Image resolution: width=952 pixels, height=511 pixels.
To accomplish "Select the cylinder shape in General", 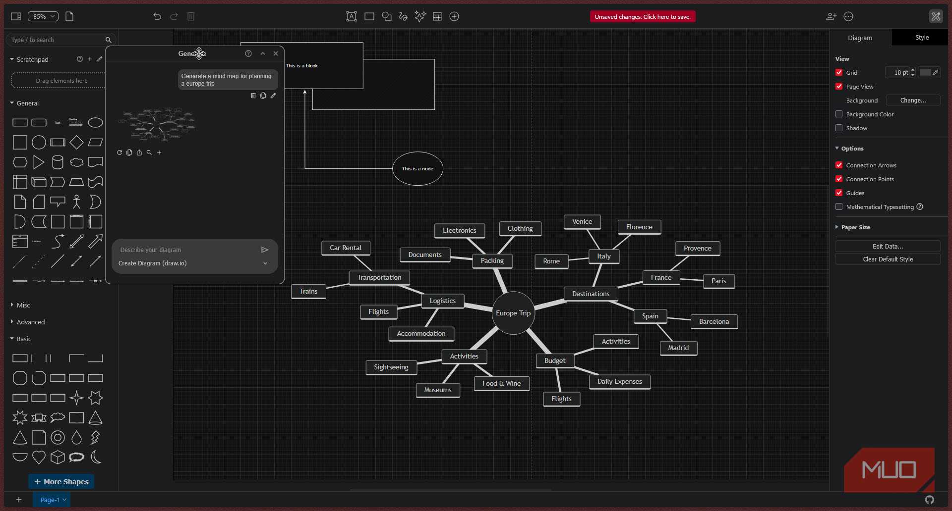I will click(x=58, y=162).
